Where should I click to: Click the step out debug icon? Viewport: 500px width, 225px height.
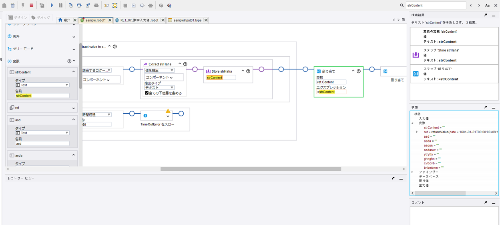point(88,6)
